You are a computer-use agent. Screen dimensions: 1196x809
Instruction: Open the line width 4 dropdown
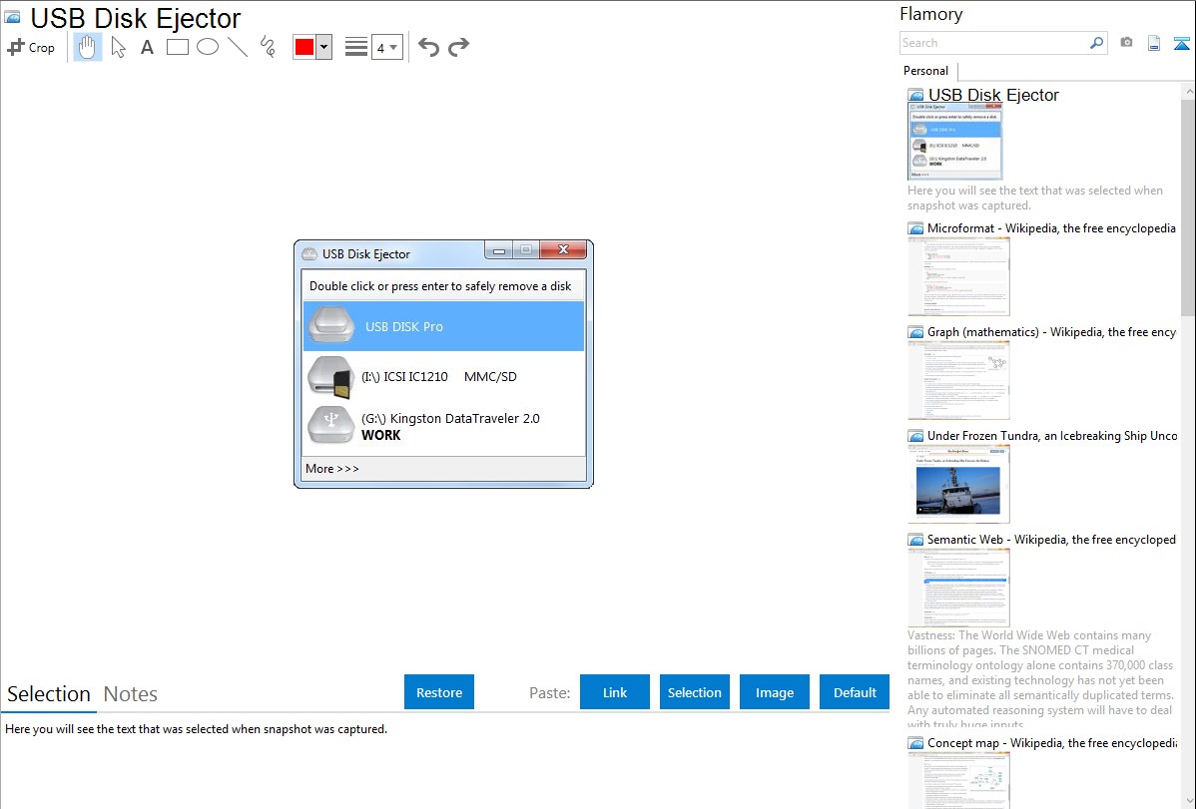(x=387, y=47)
